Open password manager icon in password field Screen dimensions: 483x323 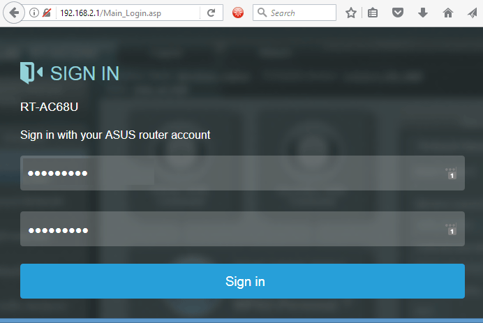coord(451,229)
